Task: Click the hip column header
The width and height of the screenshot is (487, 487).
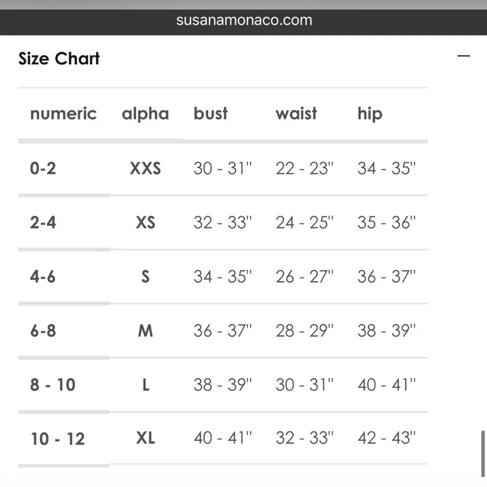Action: point(370,114)
